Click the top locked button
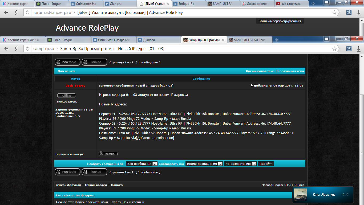Image resolution: width=364 pixels, height=205 pixels. pyautogui.click(x=94, y=62)
